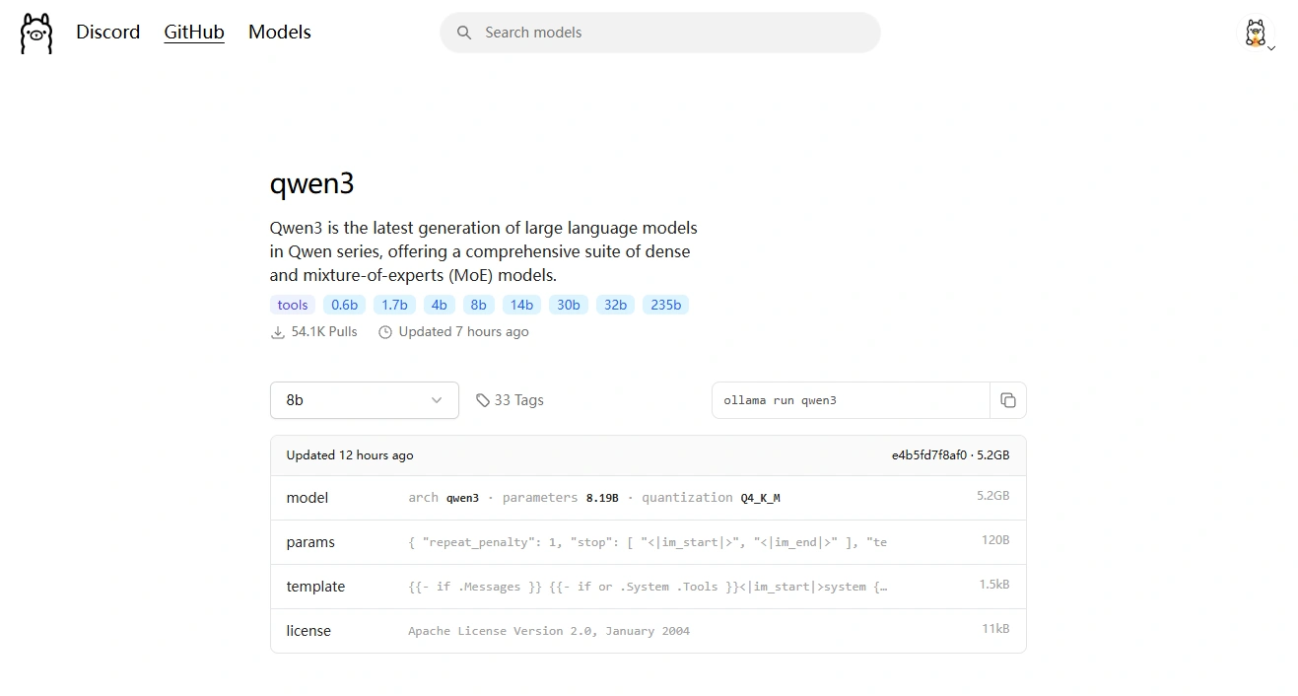This screenshot has height=696, width=1298.
Task: Click the e4b5fd7f8af0 · 5.2GB digest text
Action: pos(950,455)
